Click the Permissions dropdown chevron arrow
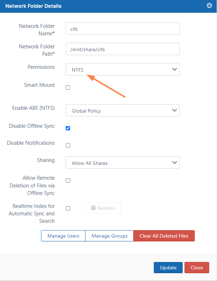The height and width of the screenshot is (281, 217). point(174,70)
